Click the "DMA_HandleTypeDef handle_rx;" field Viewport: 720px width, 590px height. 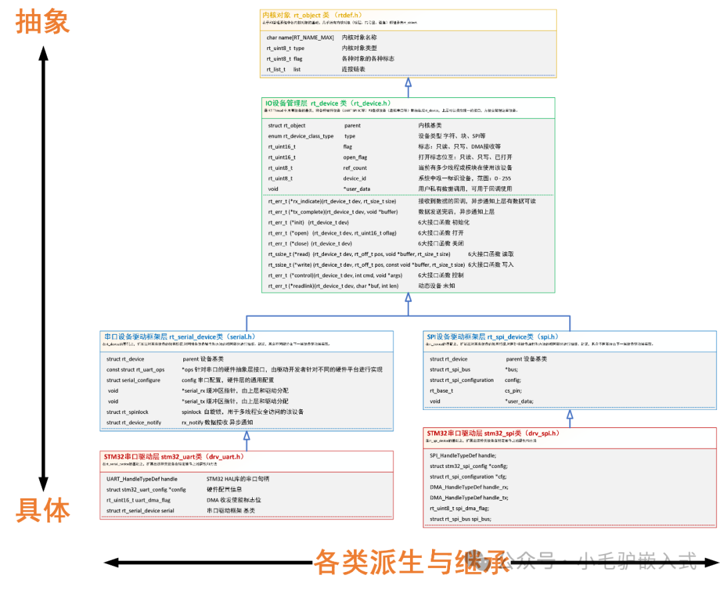[x=469, y=487]
